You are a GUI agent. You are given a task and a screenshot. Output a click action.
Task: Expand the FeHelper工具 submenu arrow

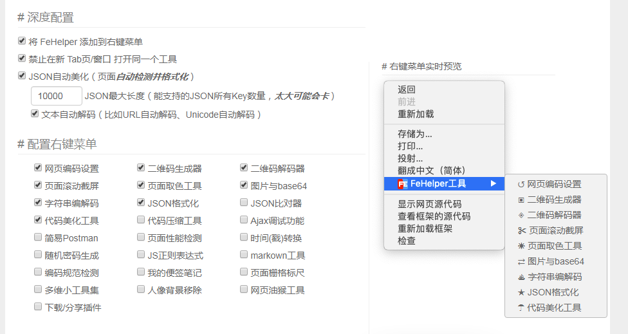tap(494, 184)
